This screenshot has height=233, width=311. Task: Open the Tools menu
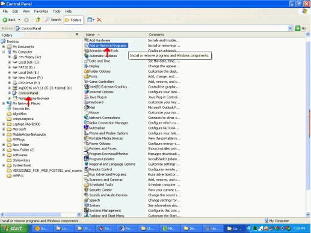point(57,11)
